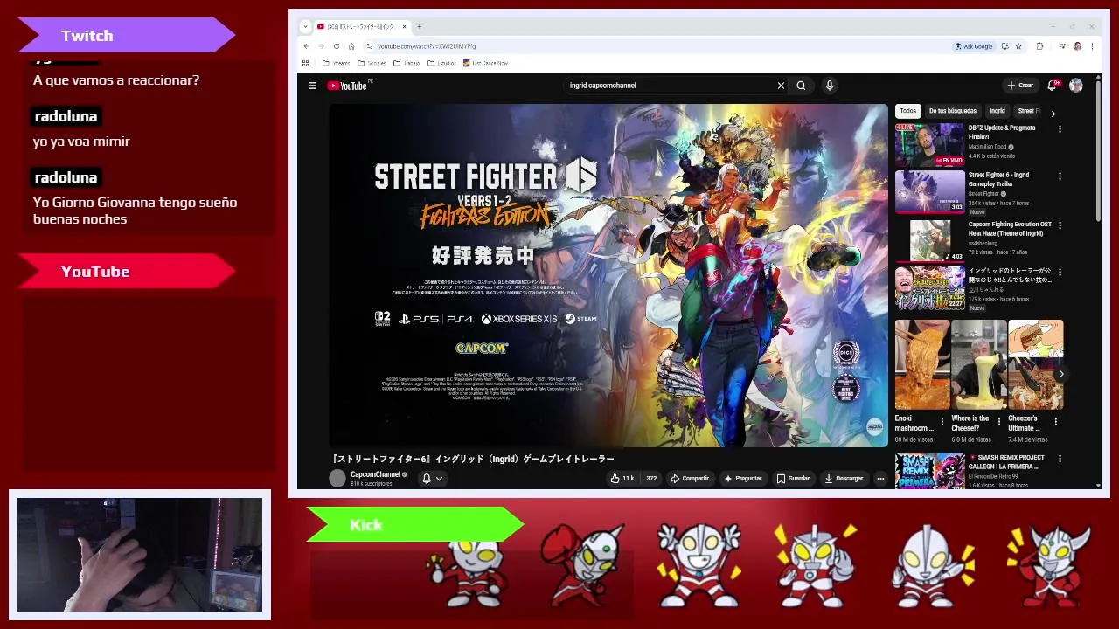
Task: Open a new browser tab
Action: (x=419, y=26)
